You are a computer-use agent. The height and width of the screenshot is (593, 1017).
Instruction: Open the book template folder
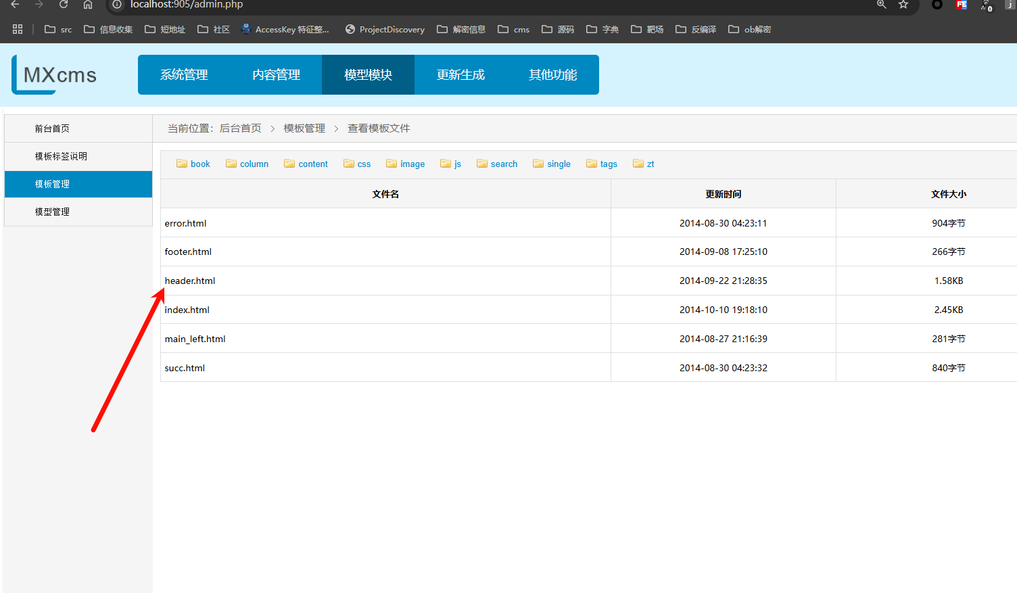[193, 164]
